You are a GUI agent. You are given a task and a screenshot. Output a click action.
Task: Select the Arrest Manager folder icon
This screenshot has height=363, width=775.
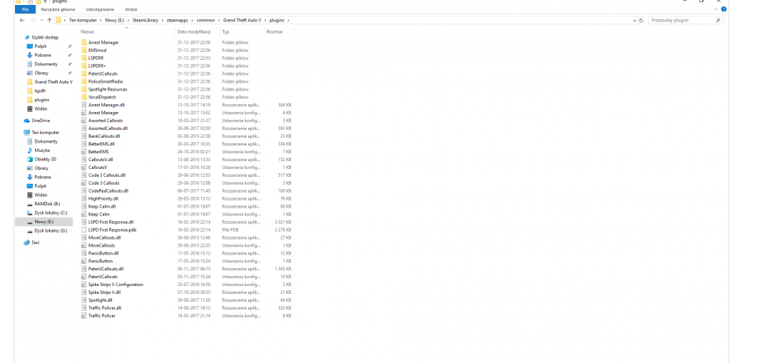(x=83, y=43)
